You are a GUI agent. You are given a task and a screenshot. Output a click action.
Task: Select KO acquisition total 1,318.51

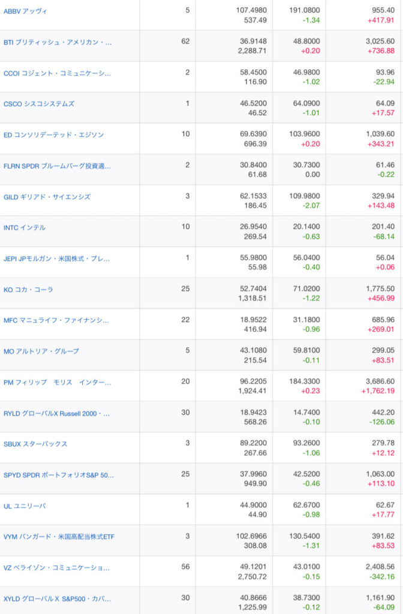(252, 299)
